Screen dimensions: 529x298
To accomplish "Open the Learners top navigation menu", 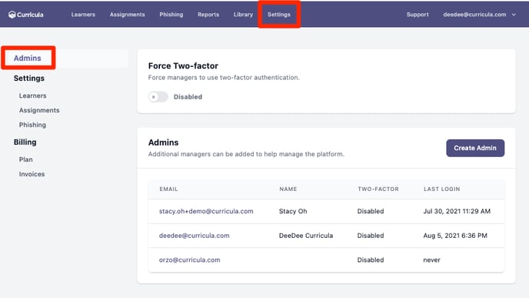I will point(83,15).
